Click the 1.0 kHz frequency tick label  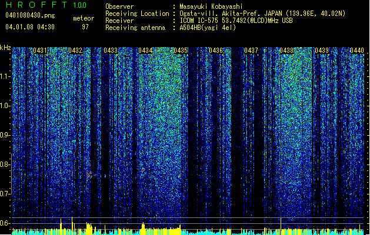coord(5,106)
